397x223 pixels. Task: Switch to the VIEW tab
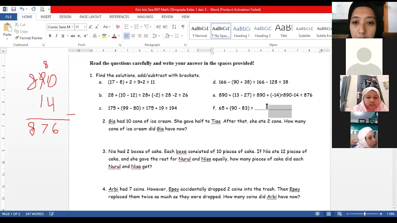pos(185,17)
